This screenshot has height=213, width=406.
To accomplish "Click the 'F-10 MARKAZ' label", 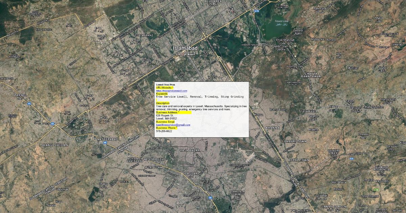I will (144, 35).
